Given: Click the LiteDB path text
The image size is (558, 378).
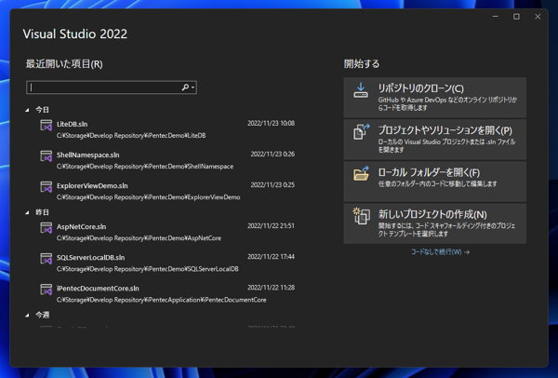Looking at the screenshot, I should pyautogui.click(x=131, y=136).
